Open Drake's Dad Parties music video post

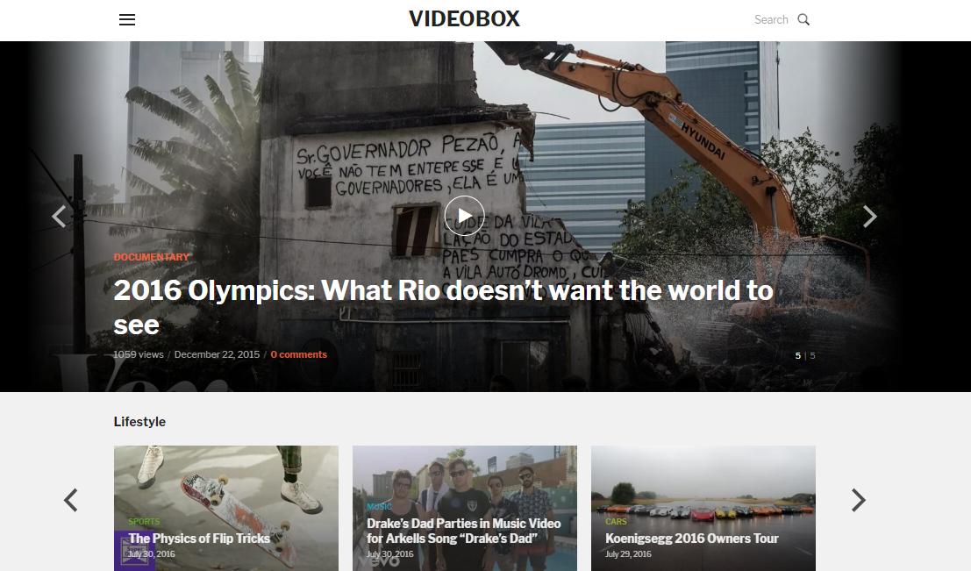tap(463, 531)
